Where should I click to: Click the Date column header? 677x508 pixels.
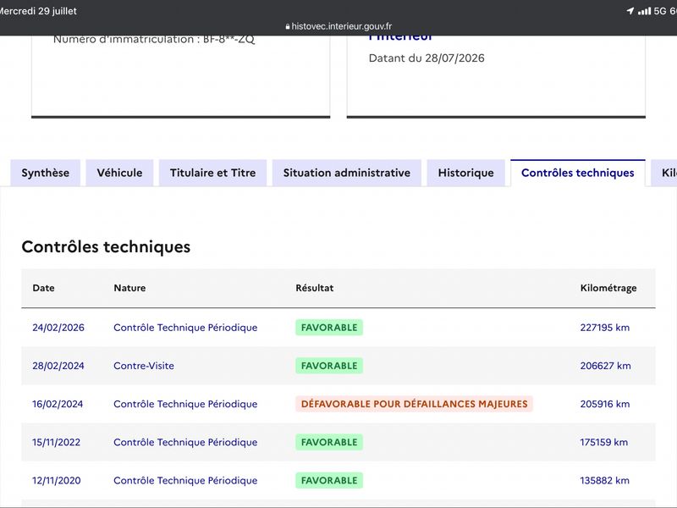pos(44,288)
